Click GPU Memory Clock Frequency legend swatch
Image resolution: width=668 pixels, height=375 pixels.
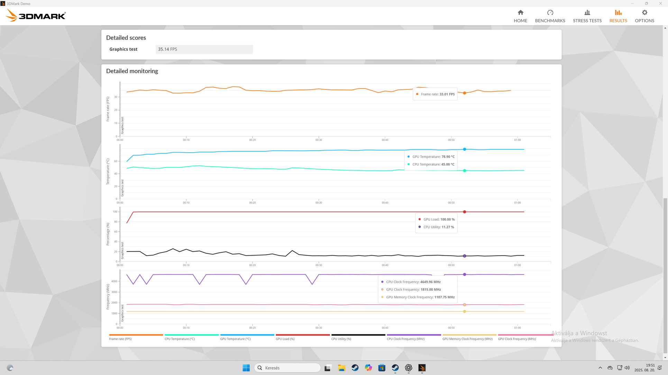pyautogui.click(x=469, y=335)
